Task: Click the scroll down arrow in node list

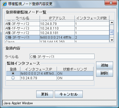Action: (x=112, y=40)
